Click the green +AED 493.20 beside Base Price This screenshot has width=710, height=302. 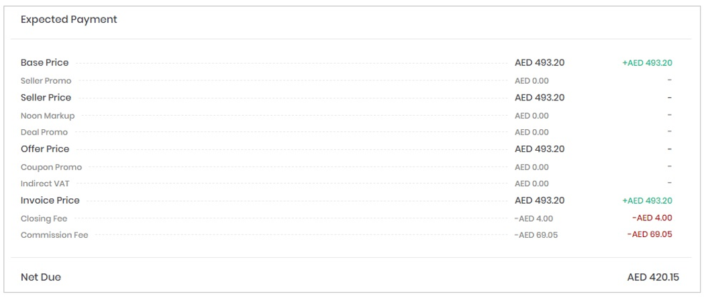(647, 63)
